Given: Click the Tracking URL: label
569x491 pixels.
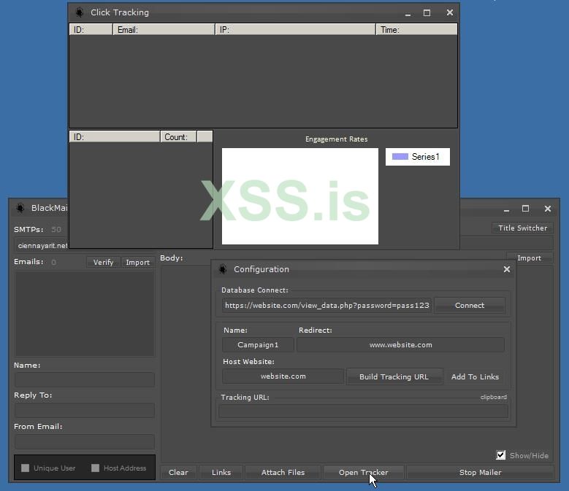Looking at the screenshot, I should pyautogui.click(x=245, y=397).
